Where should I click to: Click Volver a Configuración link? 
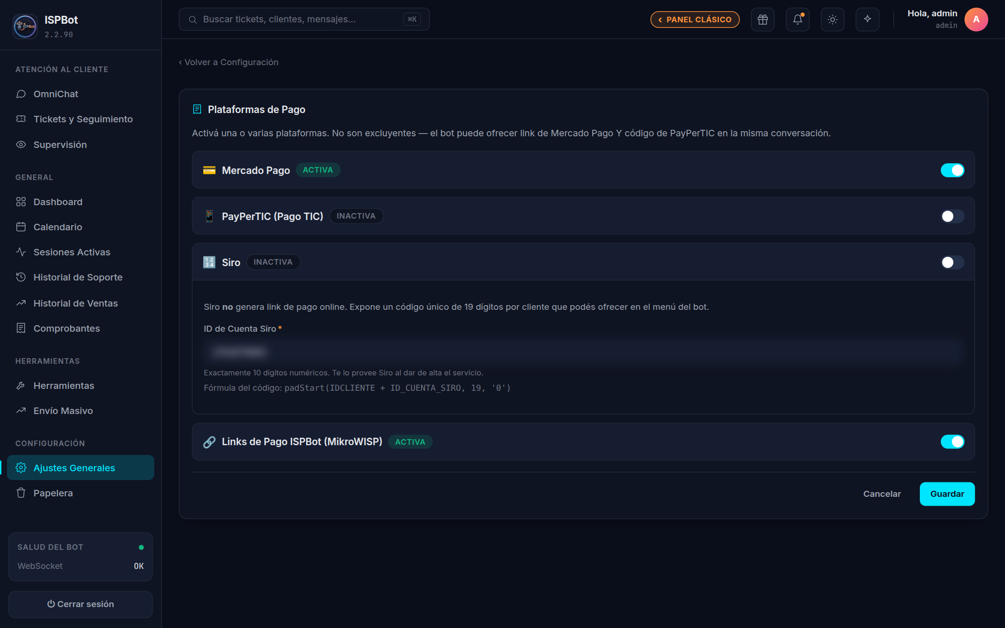[x=228, y=62]
